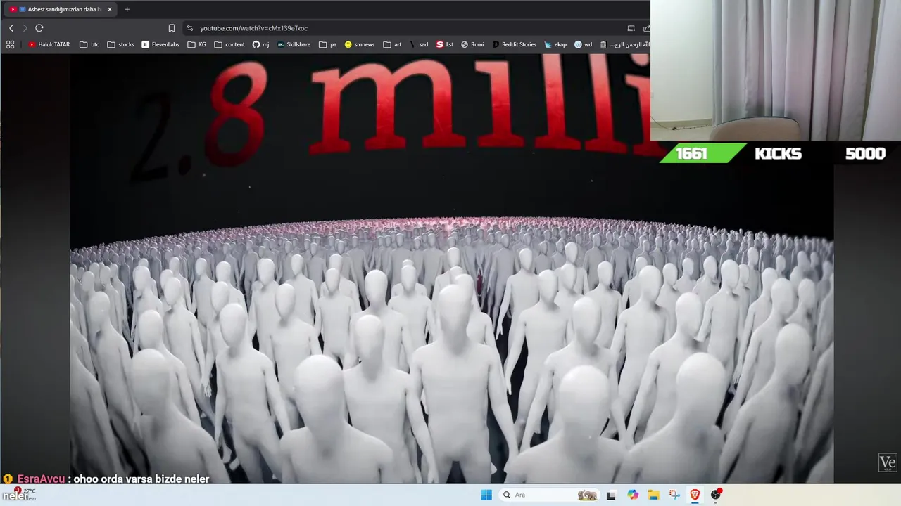Expand the pa bookmarks folder
The image size is (901, 506).
click(328, 44)
